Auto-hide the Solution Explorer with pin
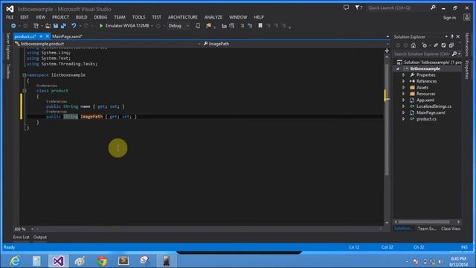Viewport: 476px width, 268px height. [452, 36]
